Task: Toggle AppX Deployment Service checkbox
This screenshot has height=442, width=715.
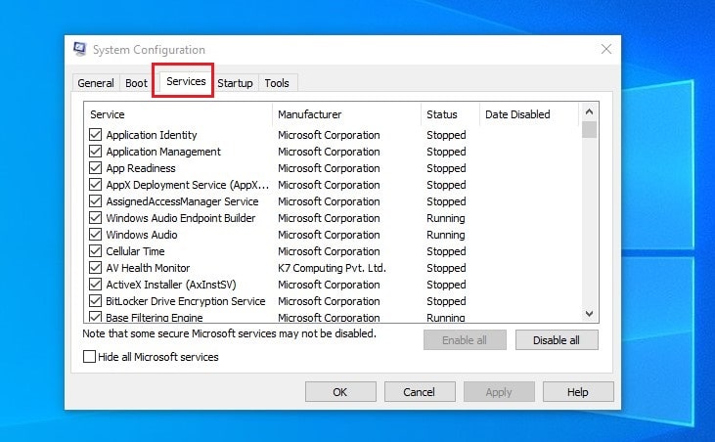Action: pos(95,185)
